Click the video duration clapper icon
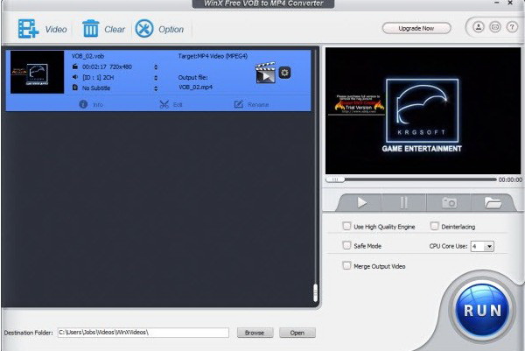This screenshot has width=525, height=351. click(x=75, y=67)
